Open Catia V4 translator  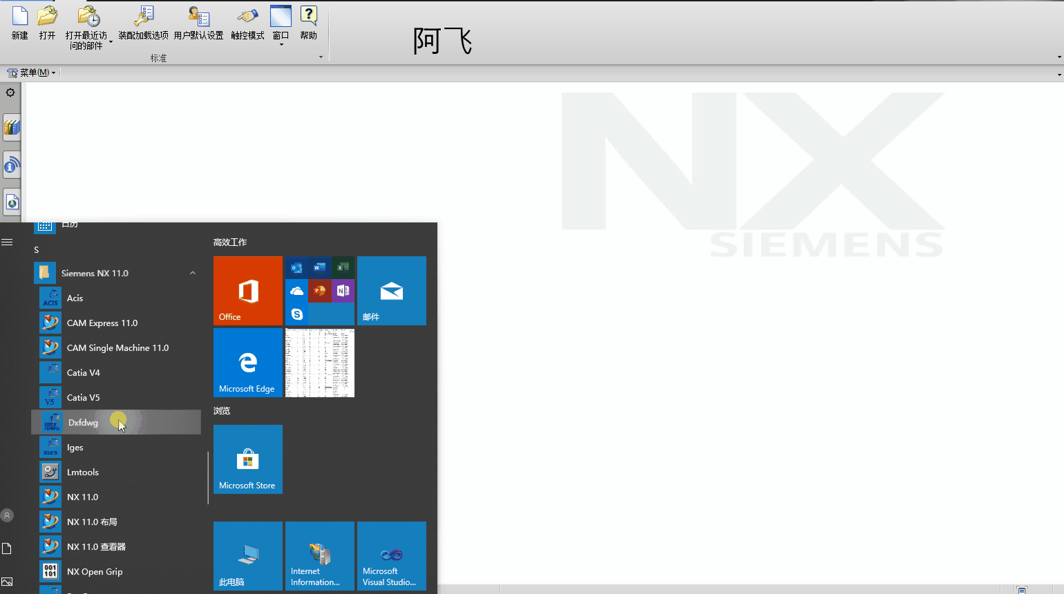point(116,372)
